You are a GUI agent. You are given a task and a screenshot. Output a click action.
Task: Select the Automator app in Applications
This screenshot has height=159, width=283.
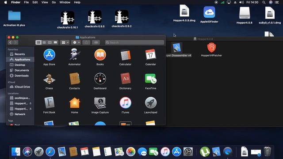74,54
